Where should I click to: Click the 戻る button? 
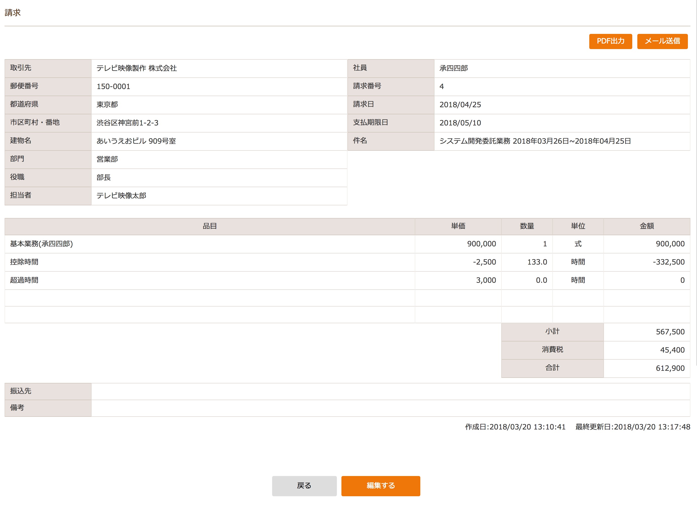(304, 486)
